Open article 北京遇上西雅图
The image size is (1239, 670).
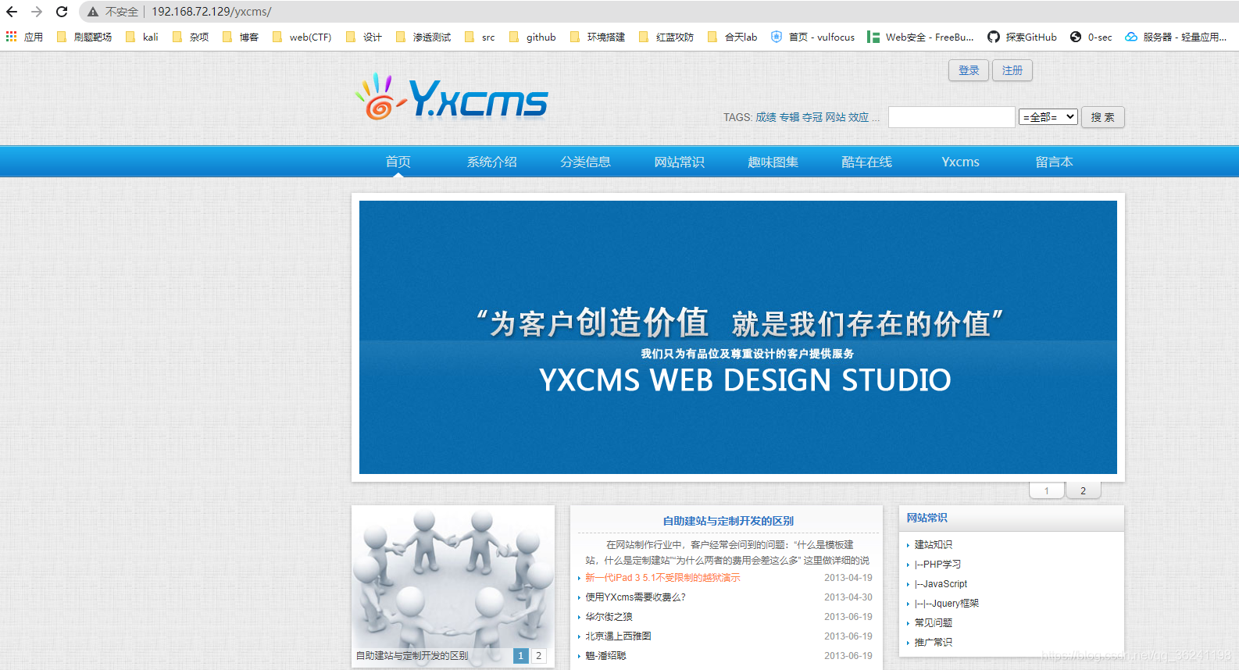618,636
